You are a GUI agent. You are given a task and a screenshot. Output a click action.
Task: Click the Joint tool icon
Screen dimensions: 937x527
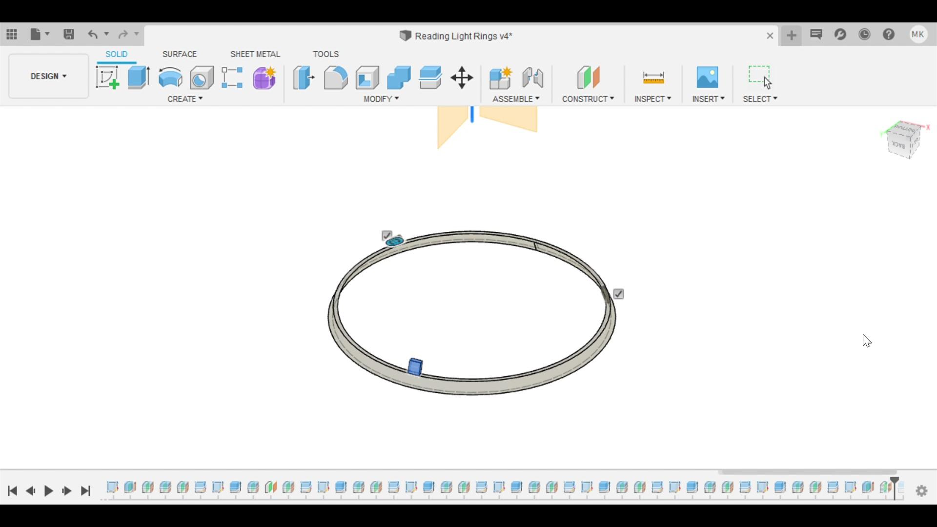coord(532,78)
